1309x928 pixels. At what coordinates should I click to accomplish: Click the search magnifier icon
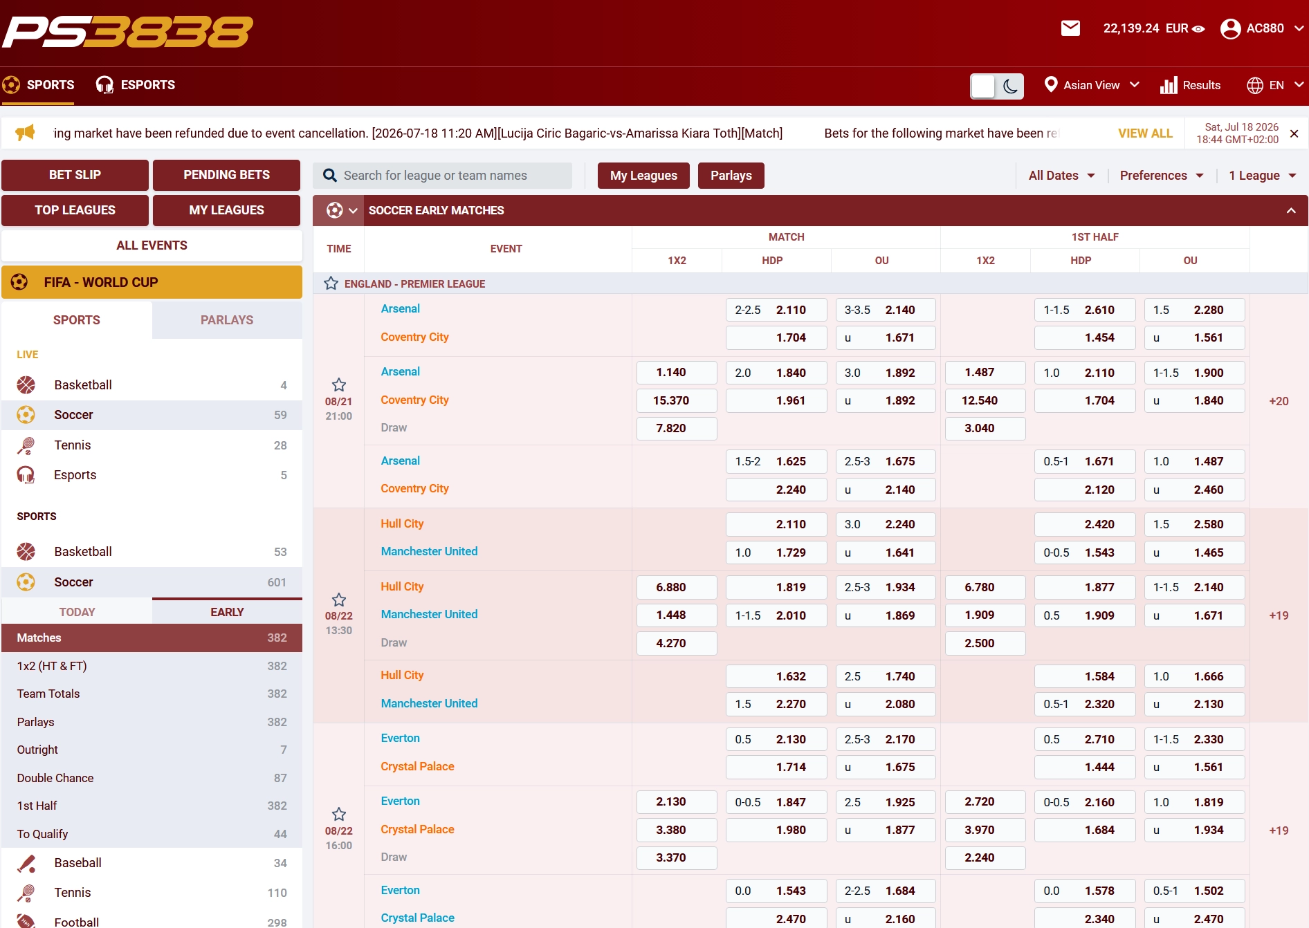(x=330, y=176)
